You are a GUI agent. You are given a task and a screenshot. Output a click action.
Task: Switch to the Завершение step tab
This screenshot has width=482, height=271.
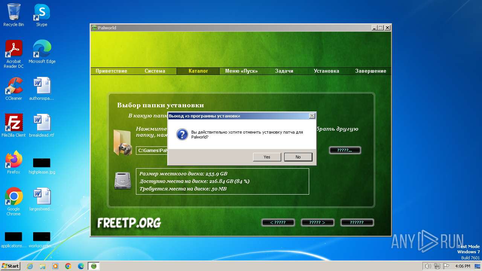371,71
